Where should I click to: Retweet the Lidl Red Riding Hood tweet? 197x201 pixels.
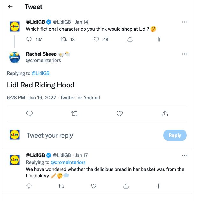tap(75, 114)
